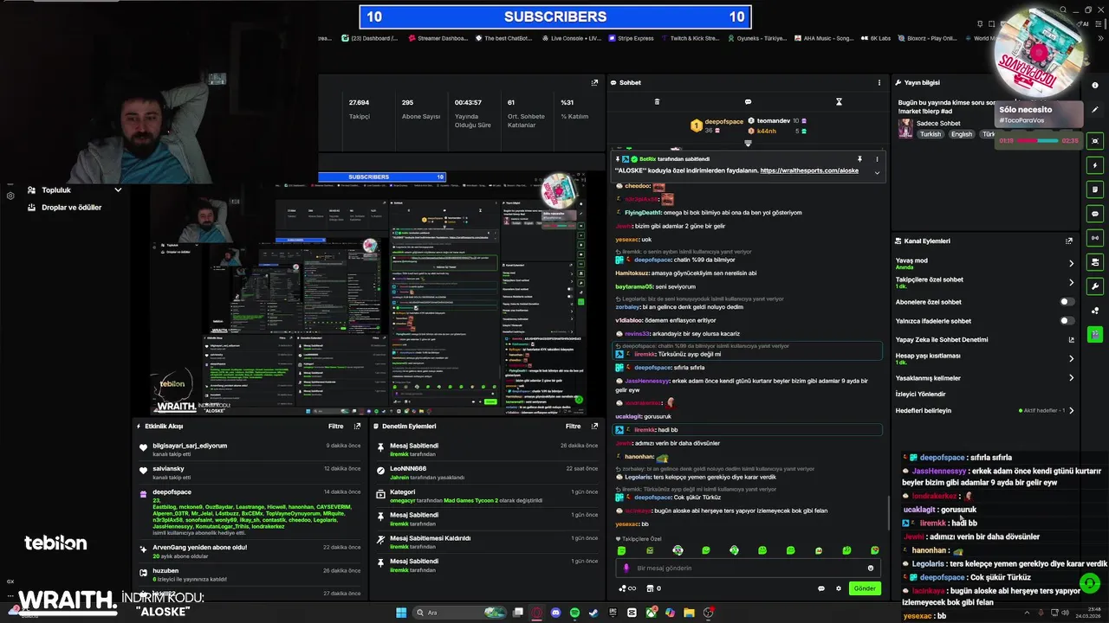
Task: Click the Windows search box Ara
Action: 459,613
